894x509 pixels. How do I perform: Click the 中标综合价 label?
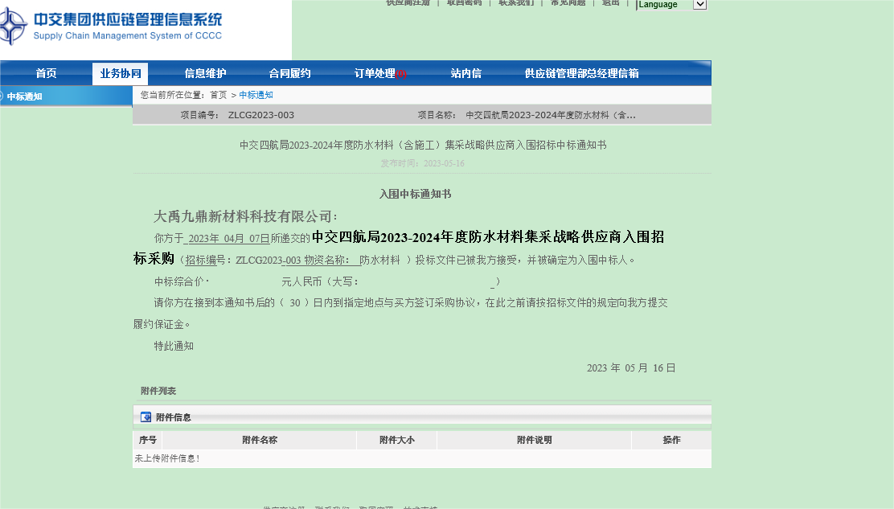click(179, 281)
